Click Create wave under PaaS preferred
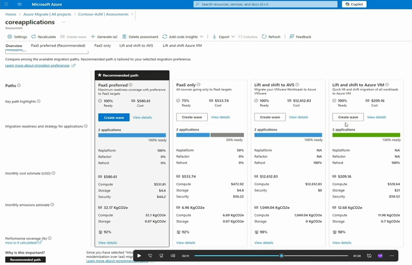 click(114, 118)
